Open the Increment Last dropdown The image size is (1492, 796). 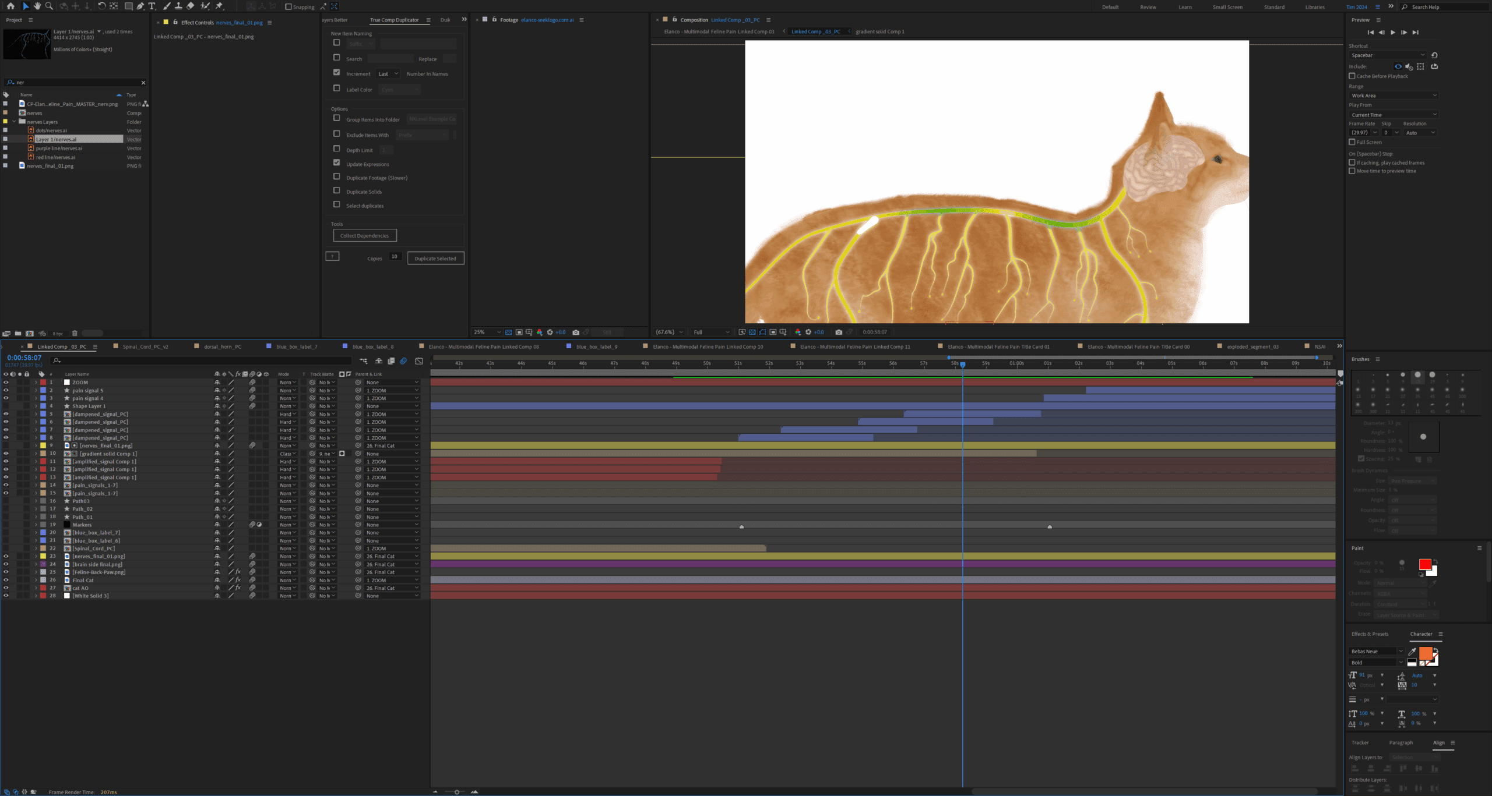coord(388,74)
